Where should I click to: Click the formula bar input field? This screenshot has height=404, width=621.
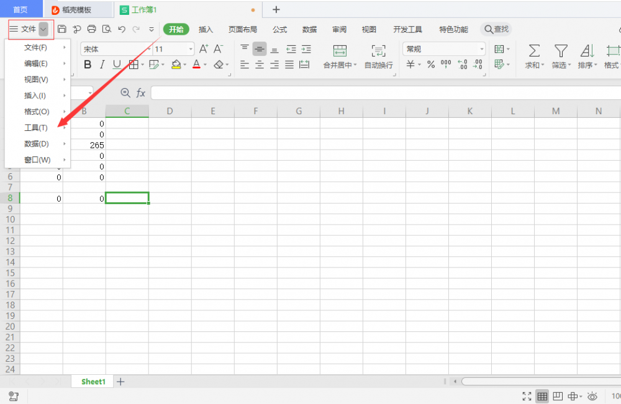pyautogui.click(x=385, y=93)
